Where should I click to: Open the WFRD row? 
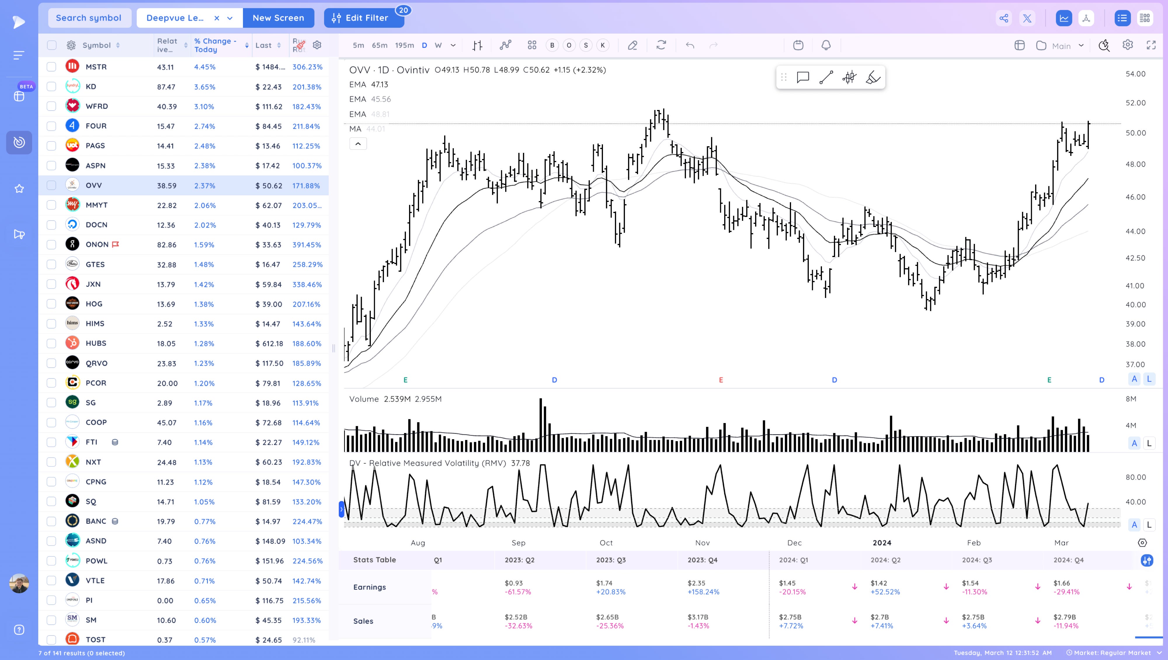point(184,106)
